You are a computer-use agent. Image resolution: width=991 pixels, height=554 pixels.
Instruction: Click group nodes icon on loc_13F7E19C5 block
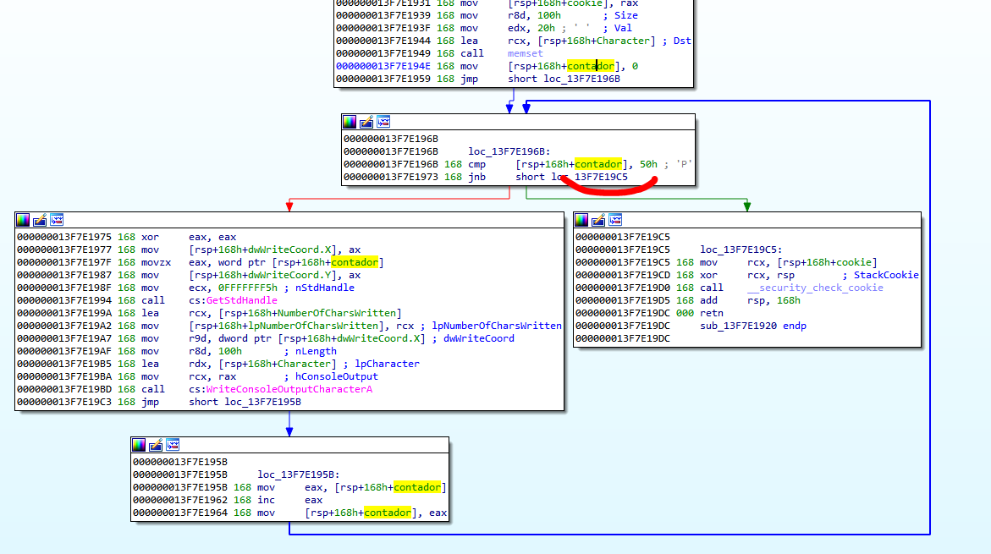615,220
